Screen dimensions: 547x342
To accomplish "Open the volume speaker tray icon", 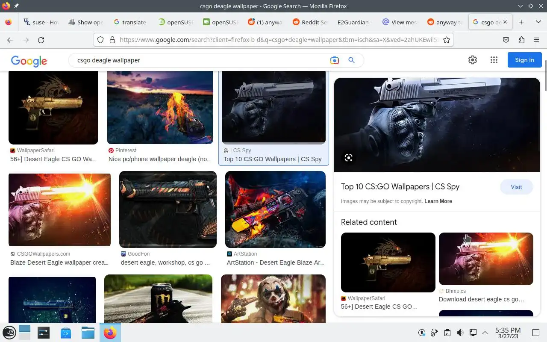I will [460, 333].
